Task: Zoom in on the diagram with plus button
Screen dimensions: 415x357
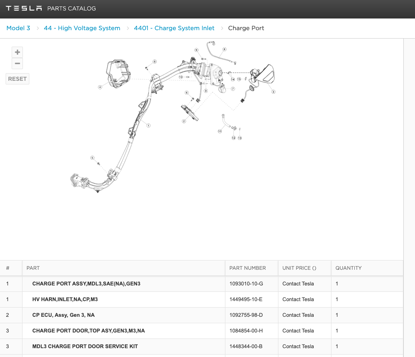Action: (x=17, y=52)
